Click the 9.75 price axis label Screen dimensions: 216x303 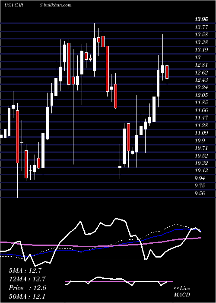pyautogui.click(x=200, y=186)
